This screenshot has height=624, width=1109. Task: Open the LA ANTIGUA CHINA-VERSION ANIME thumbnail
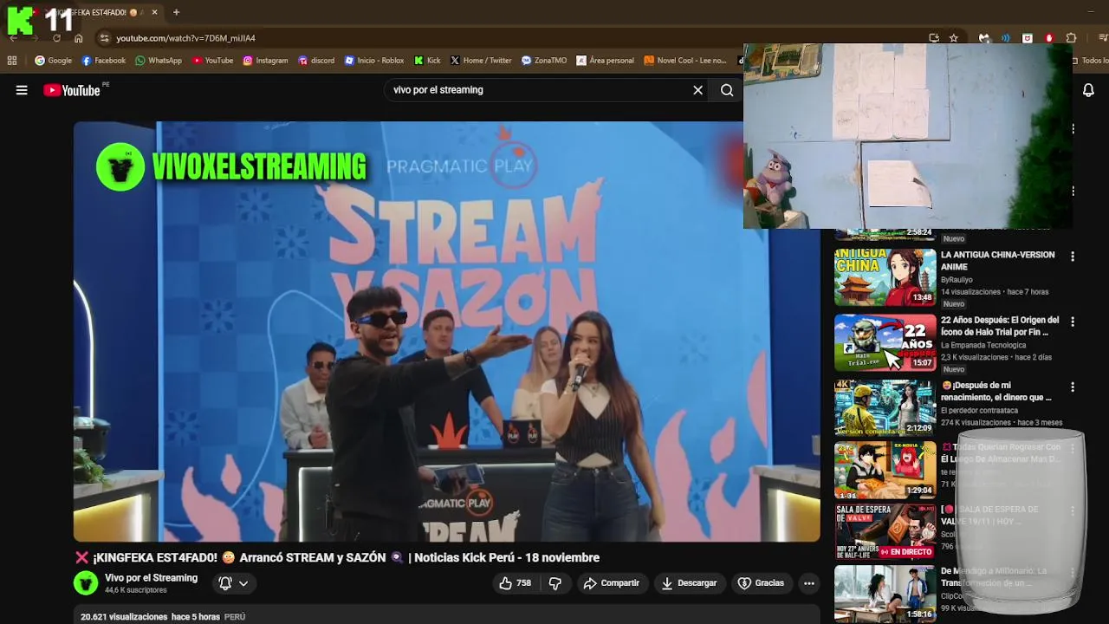(885, 277)
